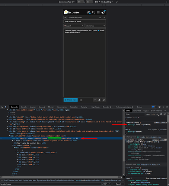This screenshot has width=169, height=186.
Task: Toggle composer fullscreen icon next to title
Action: pos(100,17)
